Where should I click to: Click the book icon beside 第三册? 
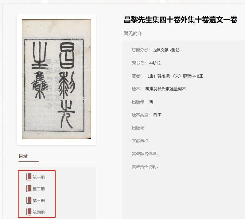[x=29, y=200]
